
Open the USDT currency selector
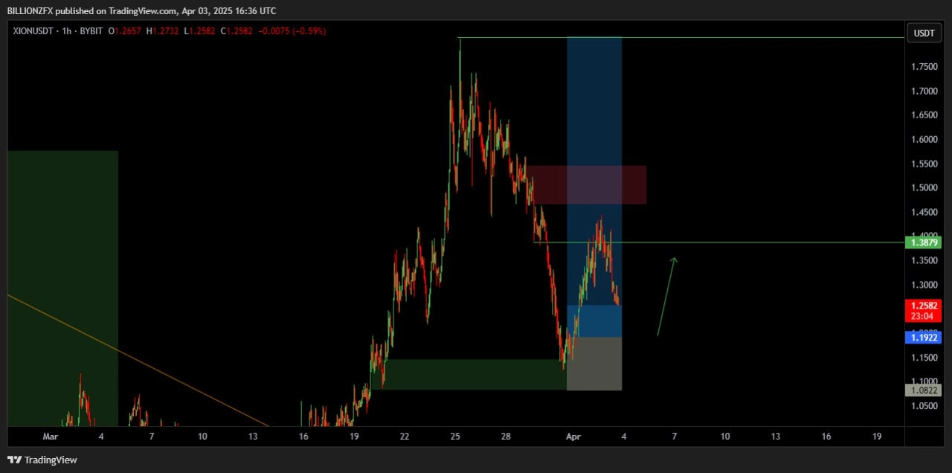(x=924, y=33)
